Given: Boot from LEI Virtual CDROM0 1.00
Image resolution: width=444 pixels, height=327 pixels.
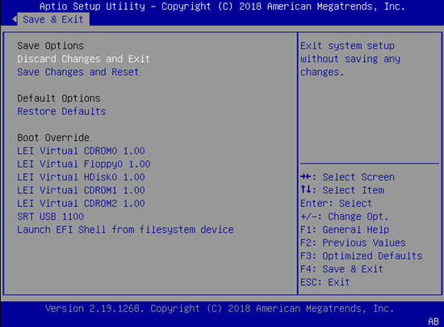Looking at the screenshot, I should (x=81, y=151).
